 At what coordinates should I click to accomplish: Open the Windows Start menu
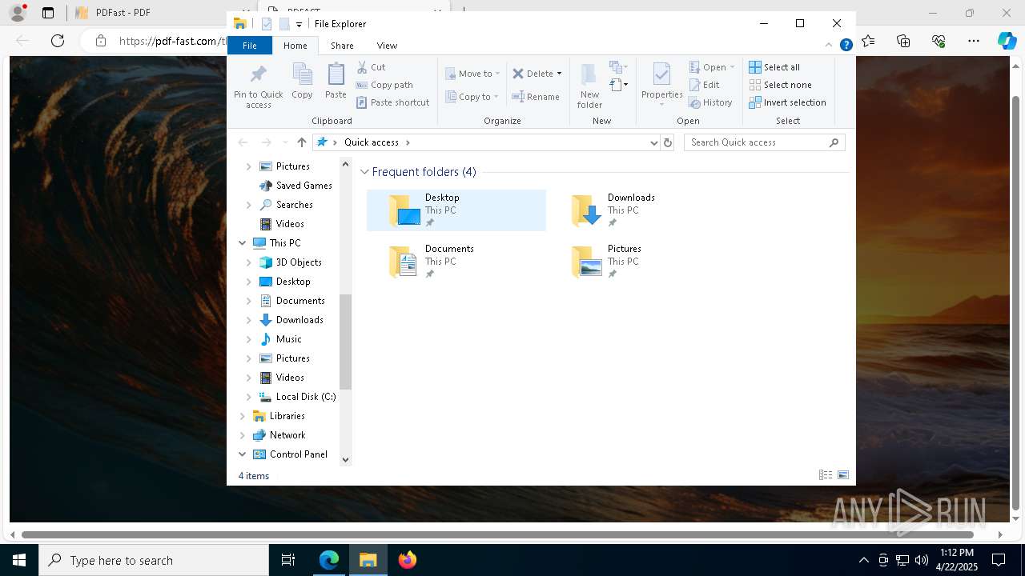[x=19, y=560]
